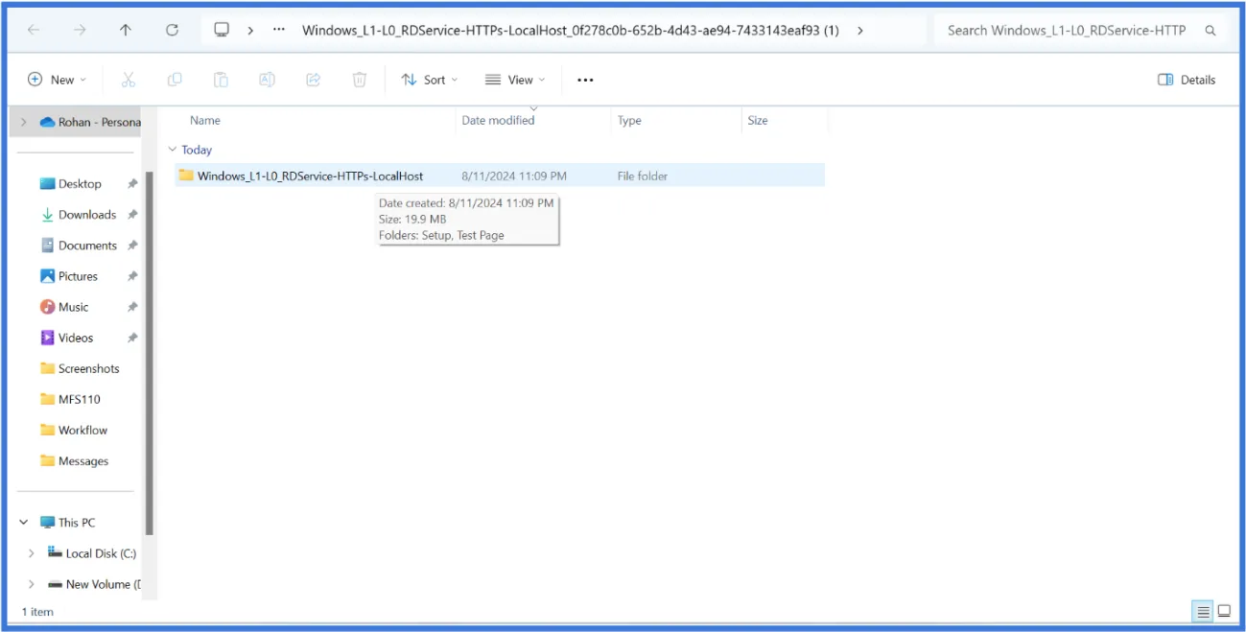Click the 1 item status bar text
This screenshot has width=1246, height=632.
tap(37, 612)
